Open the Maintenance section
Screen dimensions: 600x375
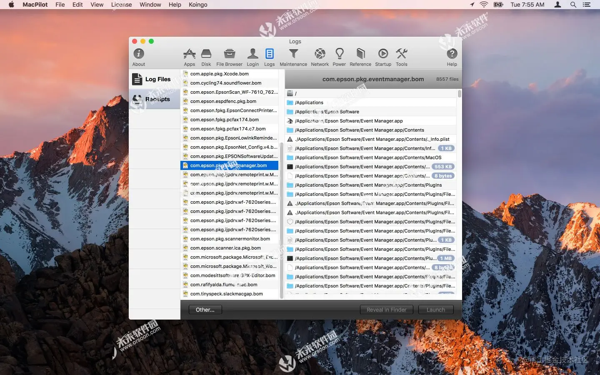(x=293, y=57)
